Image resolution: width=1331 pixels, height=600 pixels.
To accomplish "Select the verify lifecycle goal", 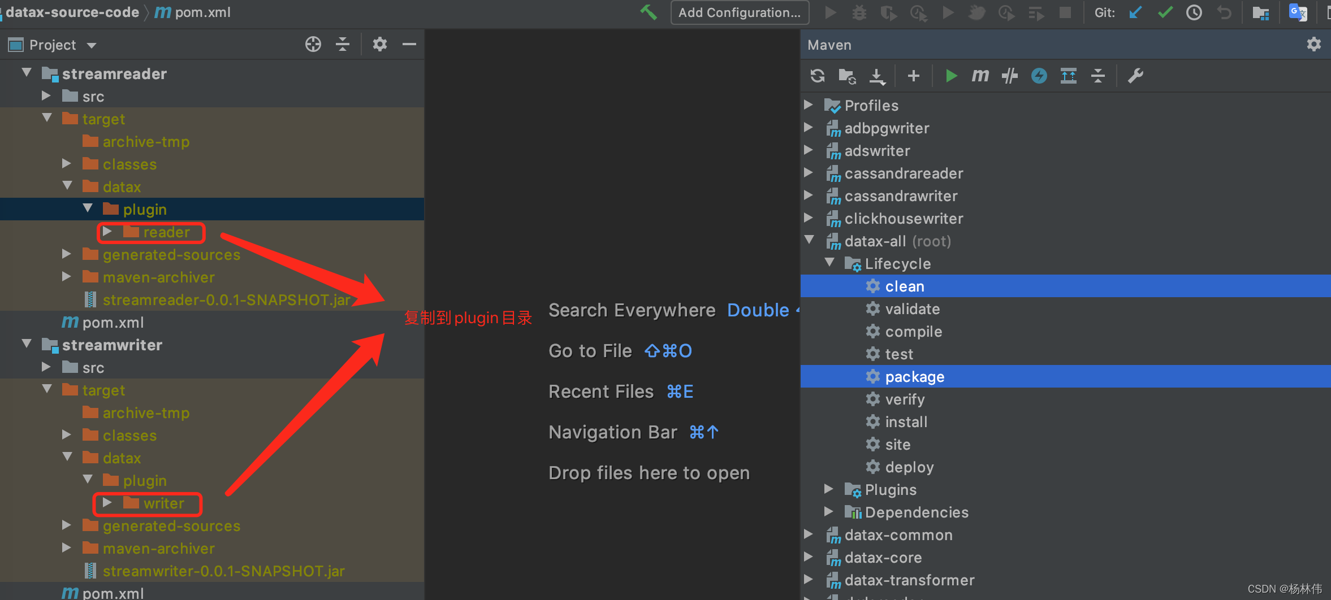I will coord(1065,399).
